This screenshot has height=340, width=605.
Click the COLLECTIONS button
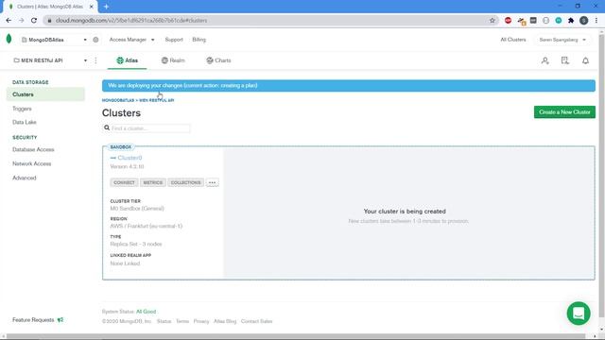pos(185,182)
